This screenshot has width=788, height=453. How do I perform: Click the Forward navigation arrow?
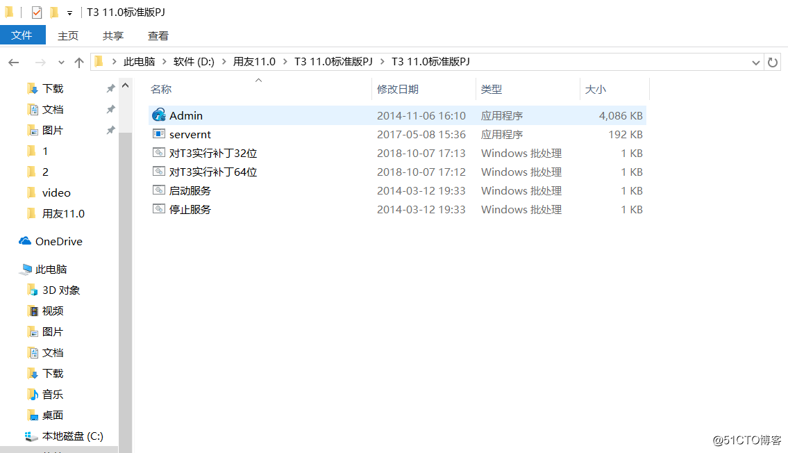40,63
